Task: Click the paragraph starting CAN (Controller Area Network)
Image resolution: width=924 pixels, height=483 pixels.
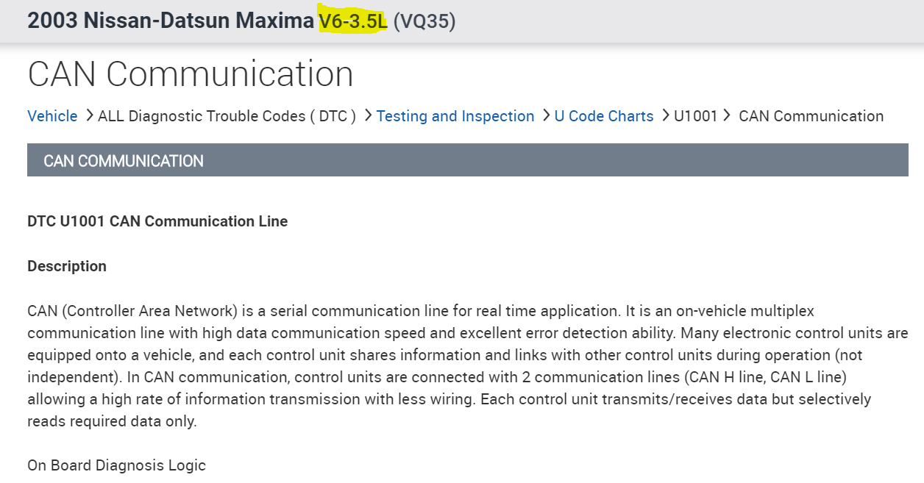Action: 467,366
